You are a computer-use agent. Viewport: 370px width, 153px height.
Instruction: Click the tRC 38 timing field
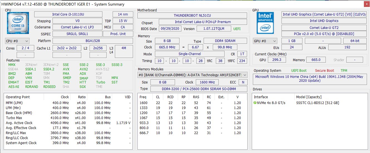pyautogui.click(x=220, y=61)
